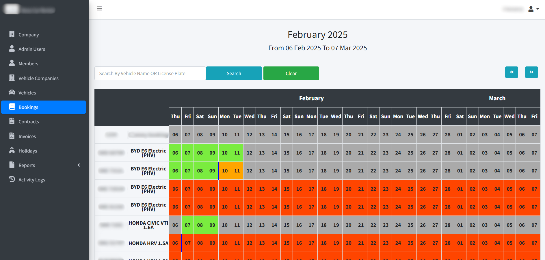545x260 pixels.
Task: Open the Company building icon
Action: tap(12, 34)
